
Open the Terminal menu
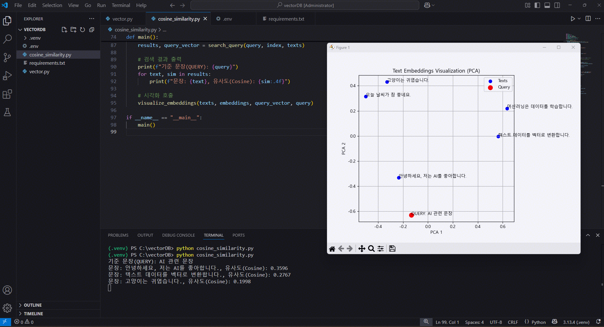pos(121,5)
